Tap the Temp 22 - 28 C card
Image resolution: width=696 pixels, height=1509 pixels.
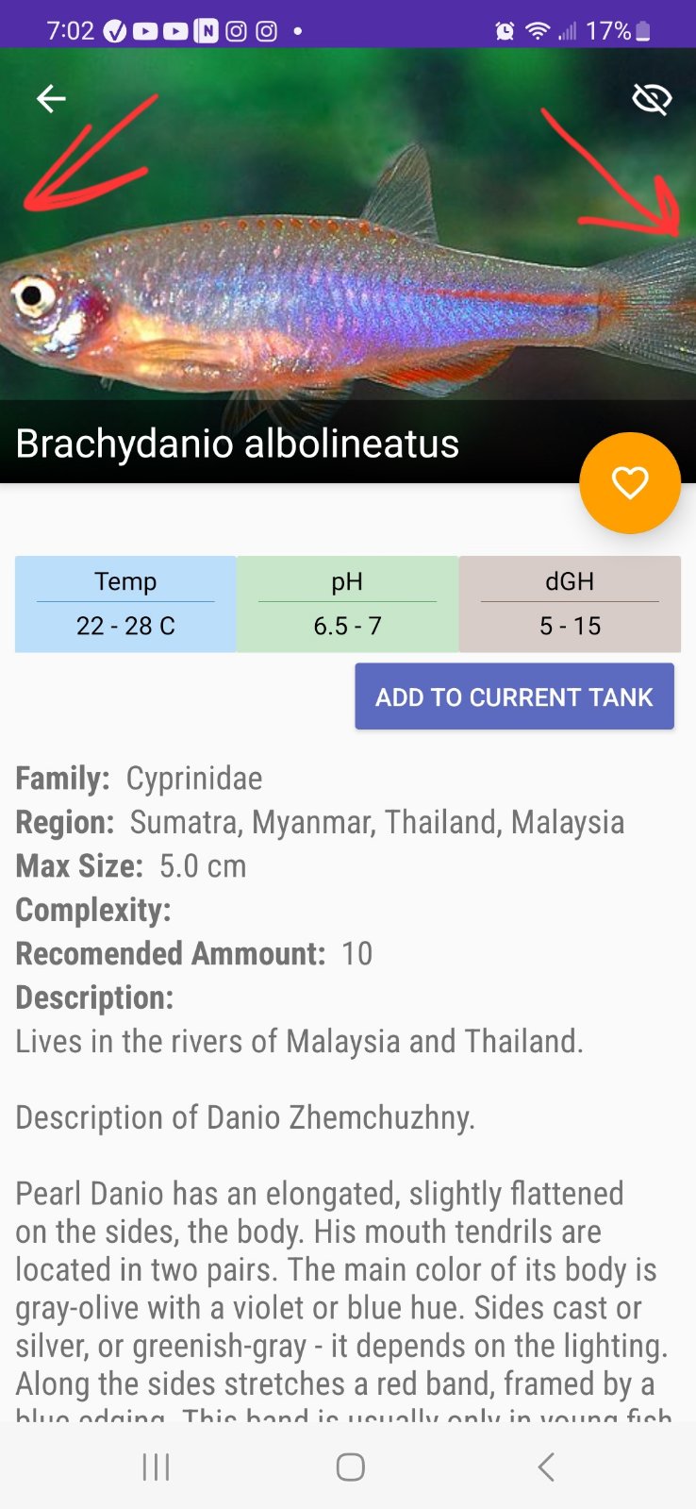[x=125, y=604]
